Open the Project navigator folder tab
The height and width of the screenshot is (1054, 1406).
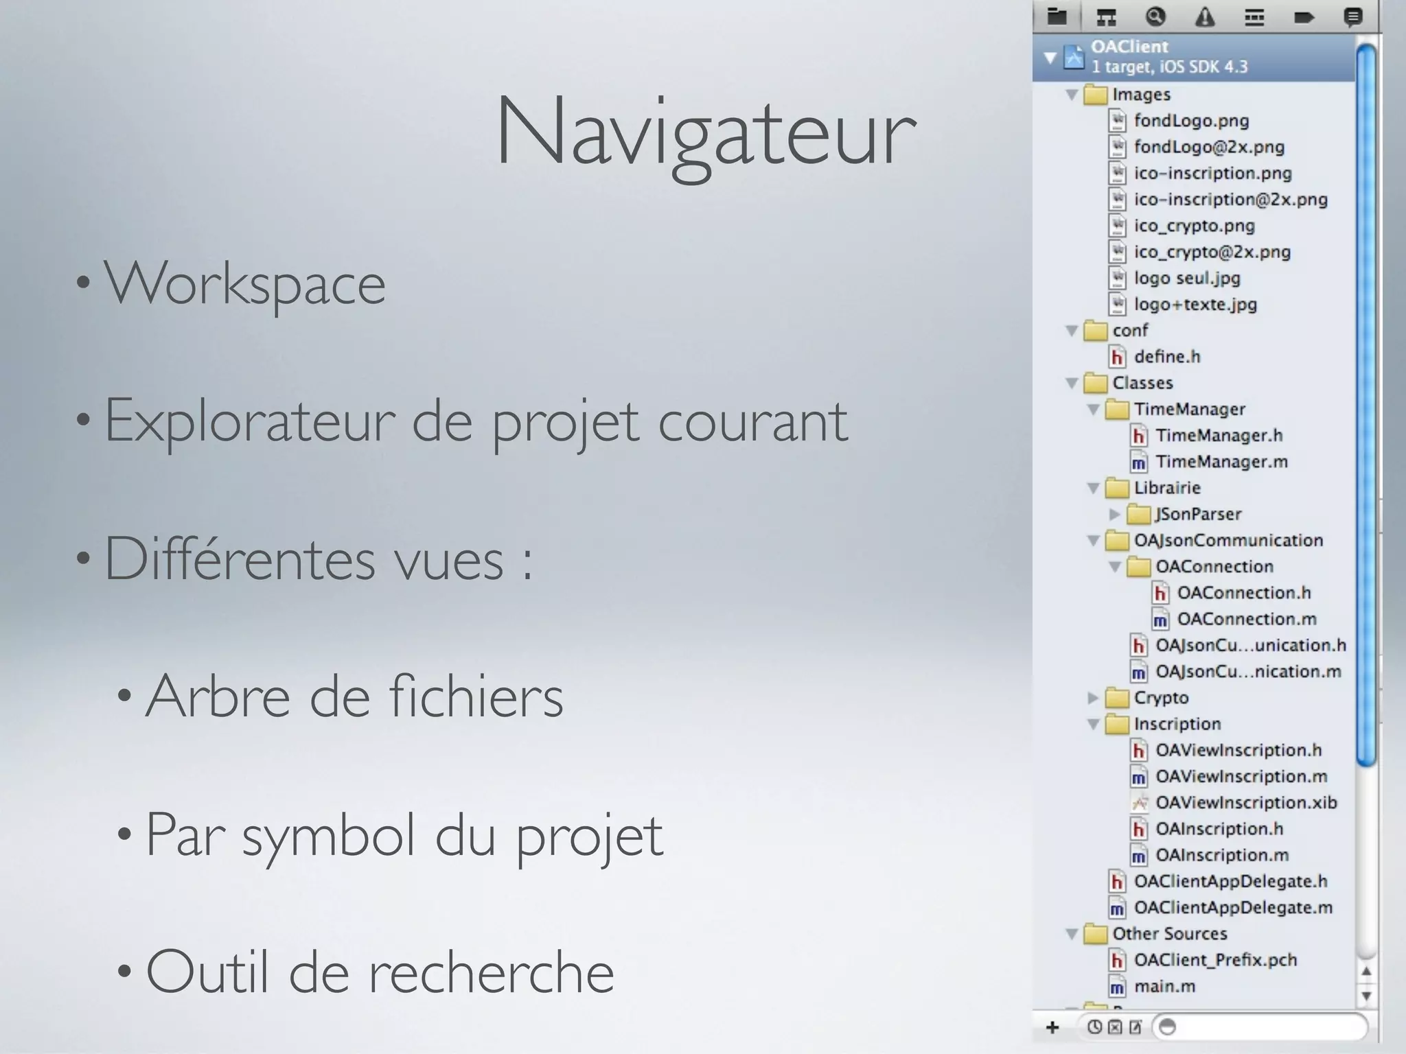(x=1057, y=16)
